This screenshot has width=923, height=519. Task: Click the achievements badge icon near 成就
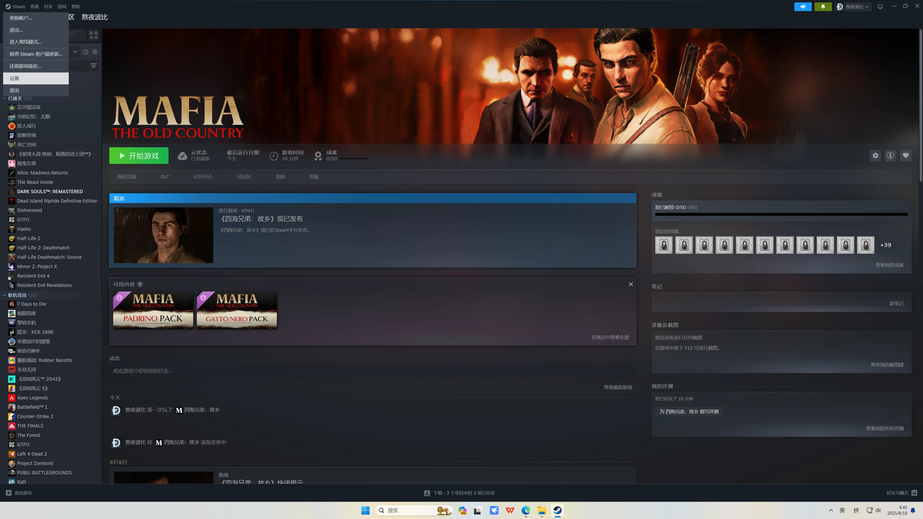[318, 155]
